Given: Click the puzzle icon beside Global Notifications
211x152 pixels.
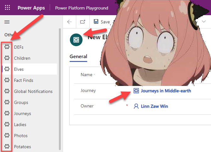Looking at the screenshot, I should pyautogui.click(x=7, y=91).
